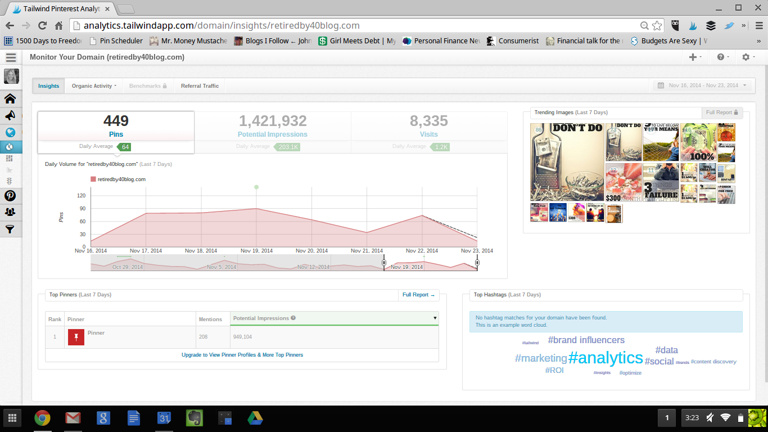This screenshot has width=768, height=432.
Task: Open the Top Pinners Full Report link
Action: [x=418, y=295]
